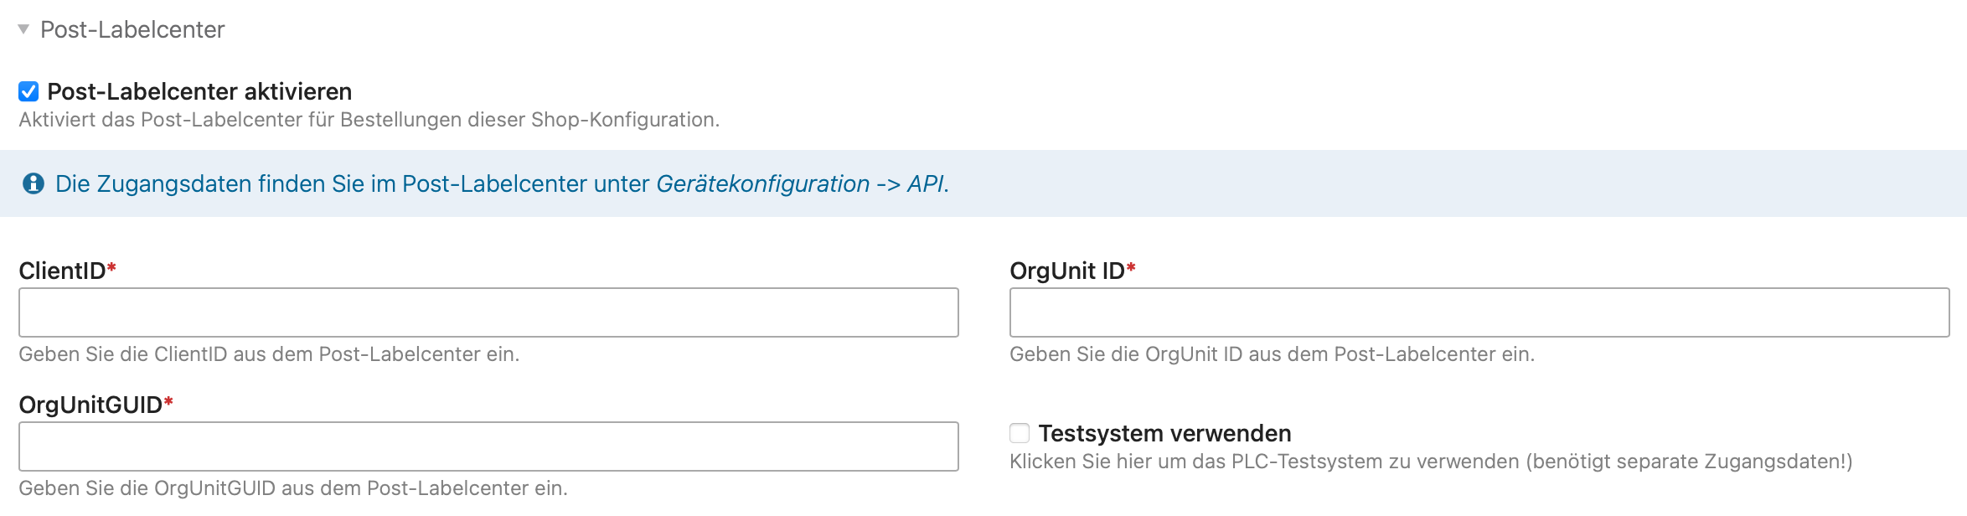Viewport: 1967px width, 516px height.
Task: Focus the OrgUnitGUID input field
Action: pyautogui.click(x=488, y=446)
